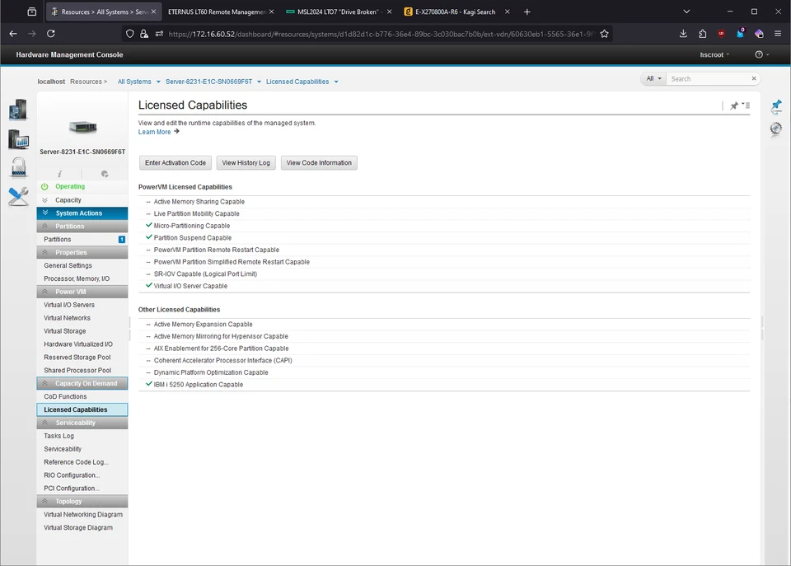Open the Server-8231-E1C breadcrumb dropdown arrow
The width and height of the screenshot is (791, 566).
coord(260,82)
